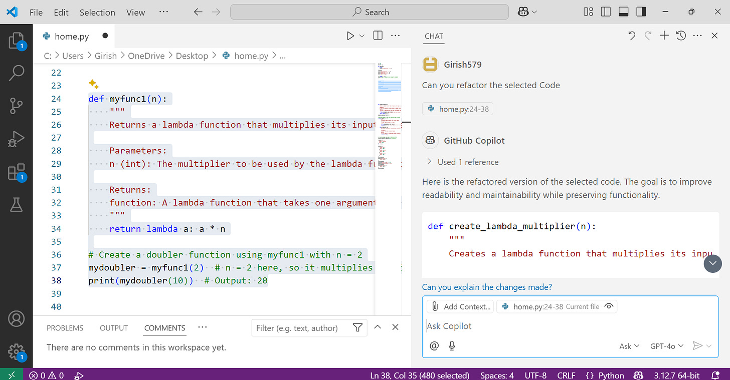The height and width of the screenshot is (380, 730).
Task: Click the Add Context button
Action: click(460, 306)
